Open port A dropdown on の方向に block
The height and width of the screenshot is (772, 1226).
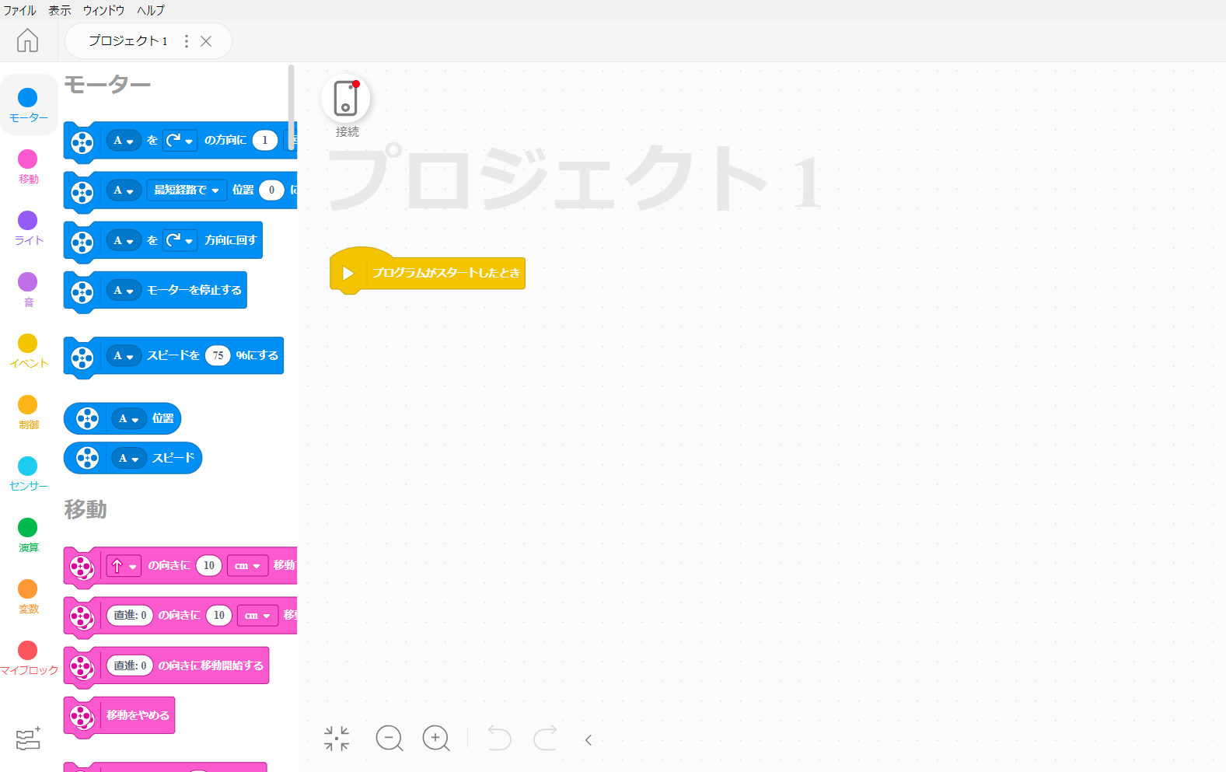[124, 141]
